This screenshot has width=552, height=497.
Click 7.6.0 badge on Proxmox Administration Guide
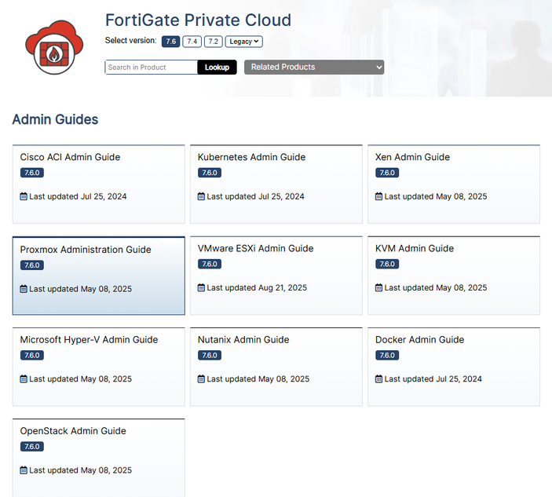pyautogui.click(x=31, y=265)
